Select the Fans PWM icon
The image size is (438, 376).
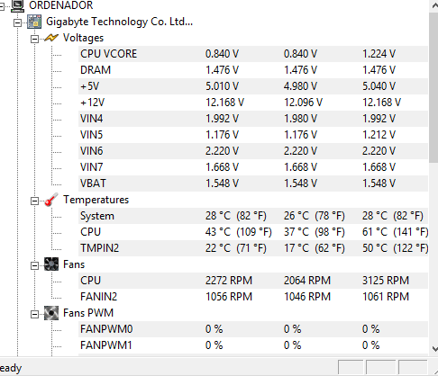point(51,313)
